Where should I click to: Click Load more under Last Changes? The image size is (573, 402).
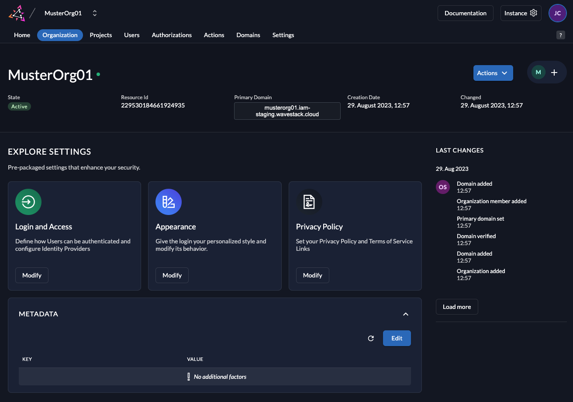(457, 307)
